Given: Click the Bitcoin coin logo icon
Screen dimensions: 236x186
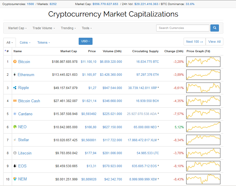Looking at the screenshot, I should (15, 61).
